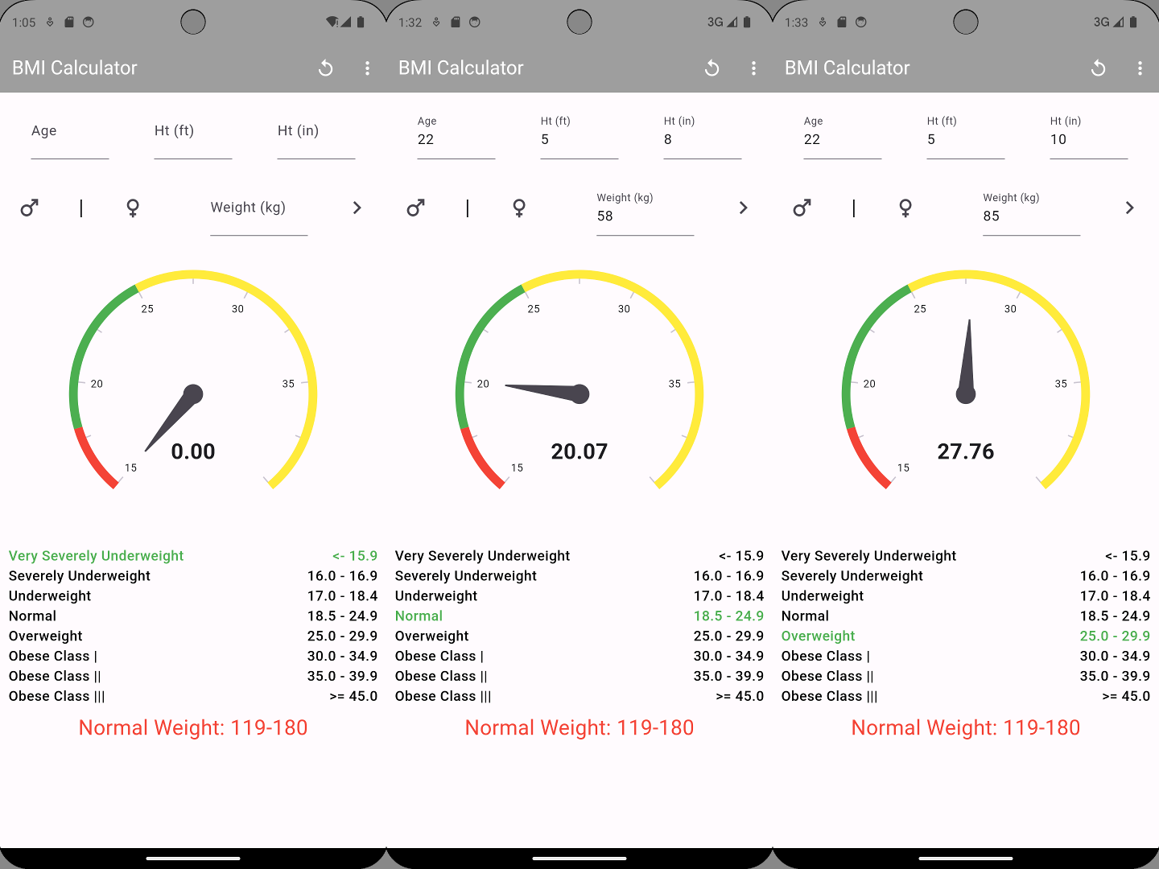Tap the female symbol beside the weight 85 field

pos(905,208)
